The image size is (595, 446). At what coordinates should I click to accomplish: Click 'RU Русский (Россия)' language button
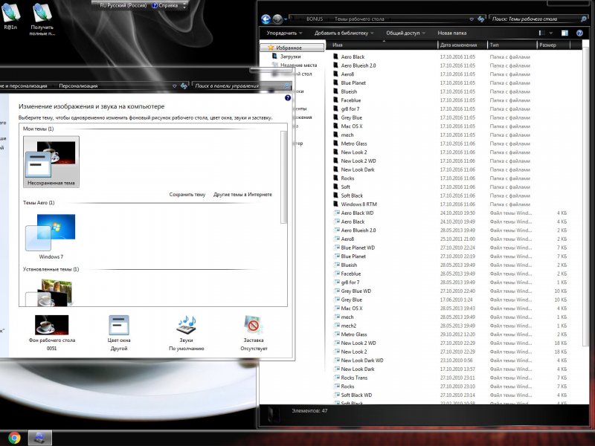(x=123, y=6)
